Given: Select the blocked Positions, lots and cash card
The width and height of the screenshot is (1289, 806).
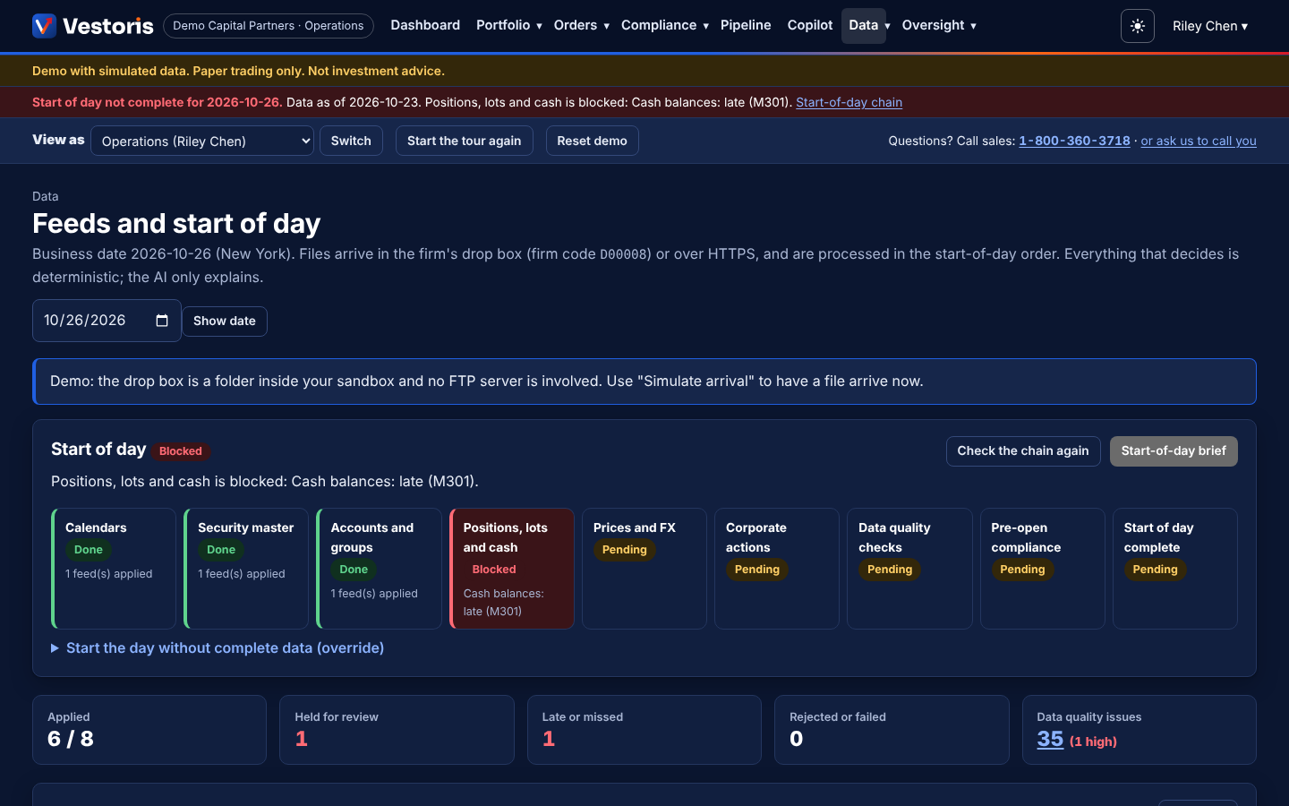Looking at the screenshot, I should tap(512, 569).
